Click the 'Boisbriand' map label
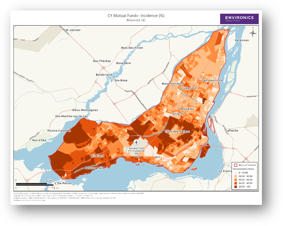 pos(104,75)
